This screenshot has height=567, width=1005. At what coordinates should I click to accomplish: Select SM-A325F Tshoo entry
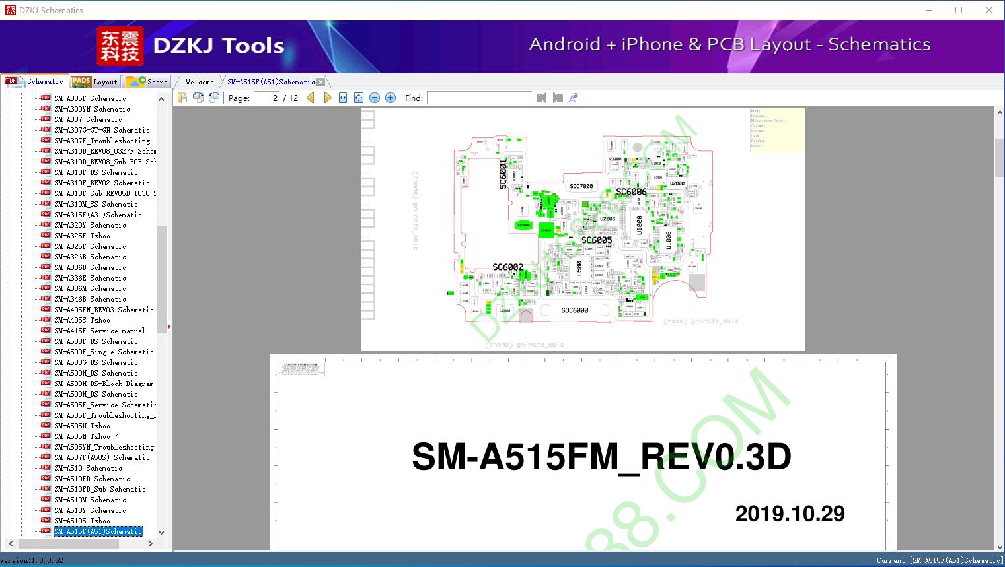(82, 236)
